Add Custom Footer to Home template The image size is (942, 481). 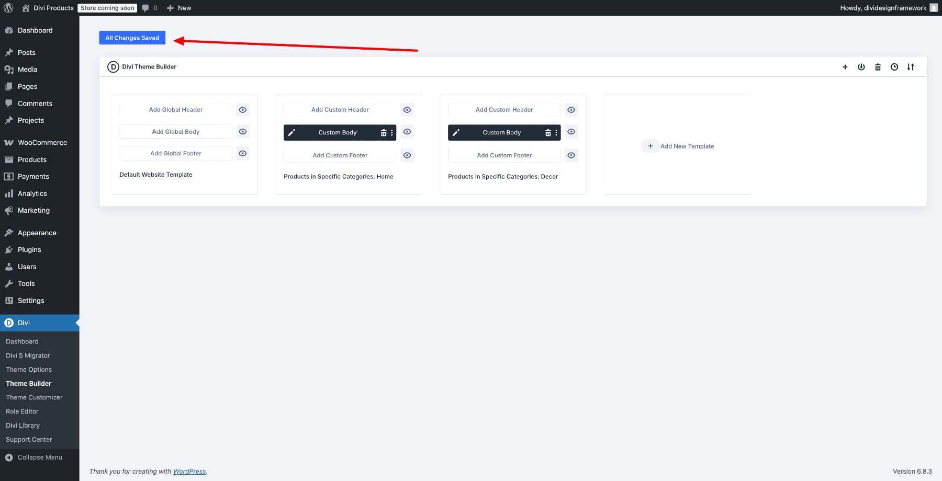pos(340,155)
